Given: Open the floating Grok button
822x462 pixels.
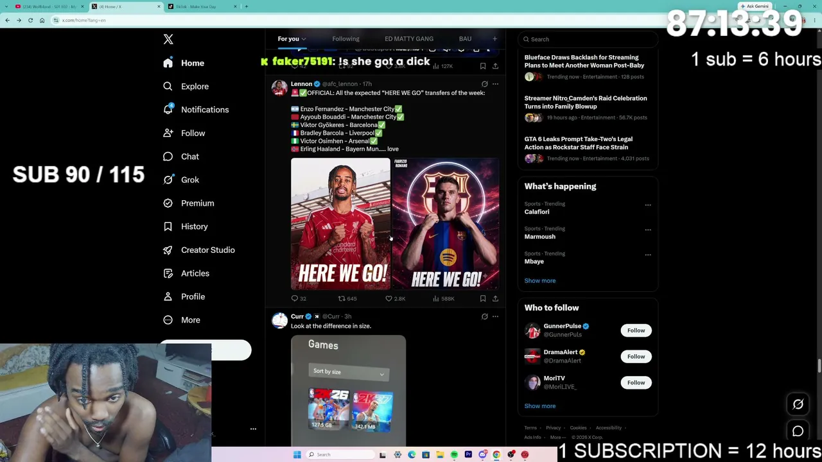Looking at the screenshot, I should pos(798,404).
